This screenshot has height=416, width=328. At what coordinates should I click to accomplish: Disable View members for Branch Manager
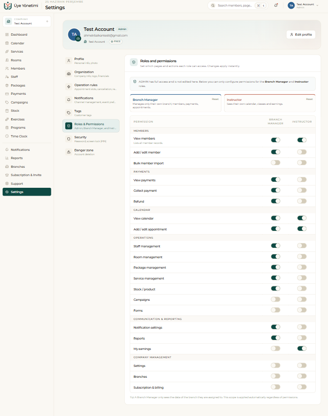click(x=275, y=140)
